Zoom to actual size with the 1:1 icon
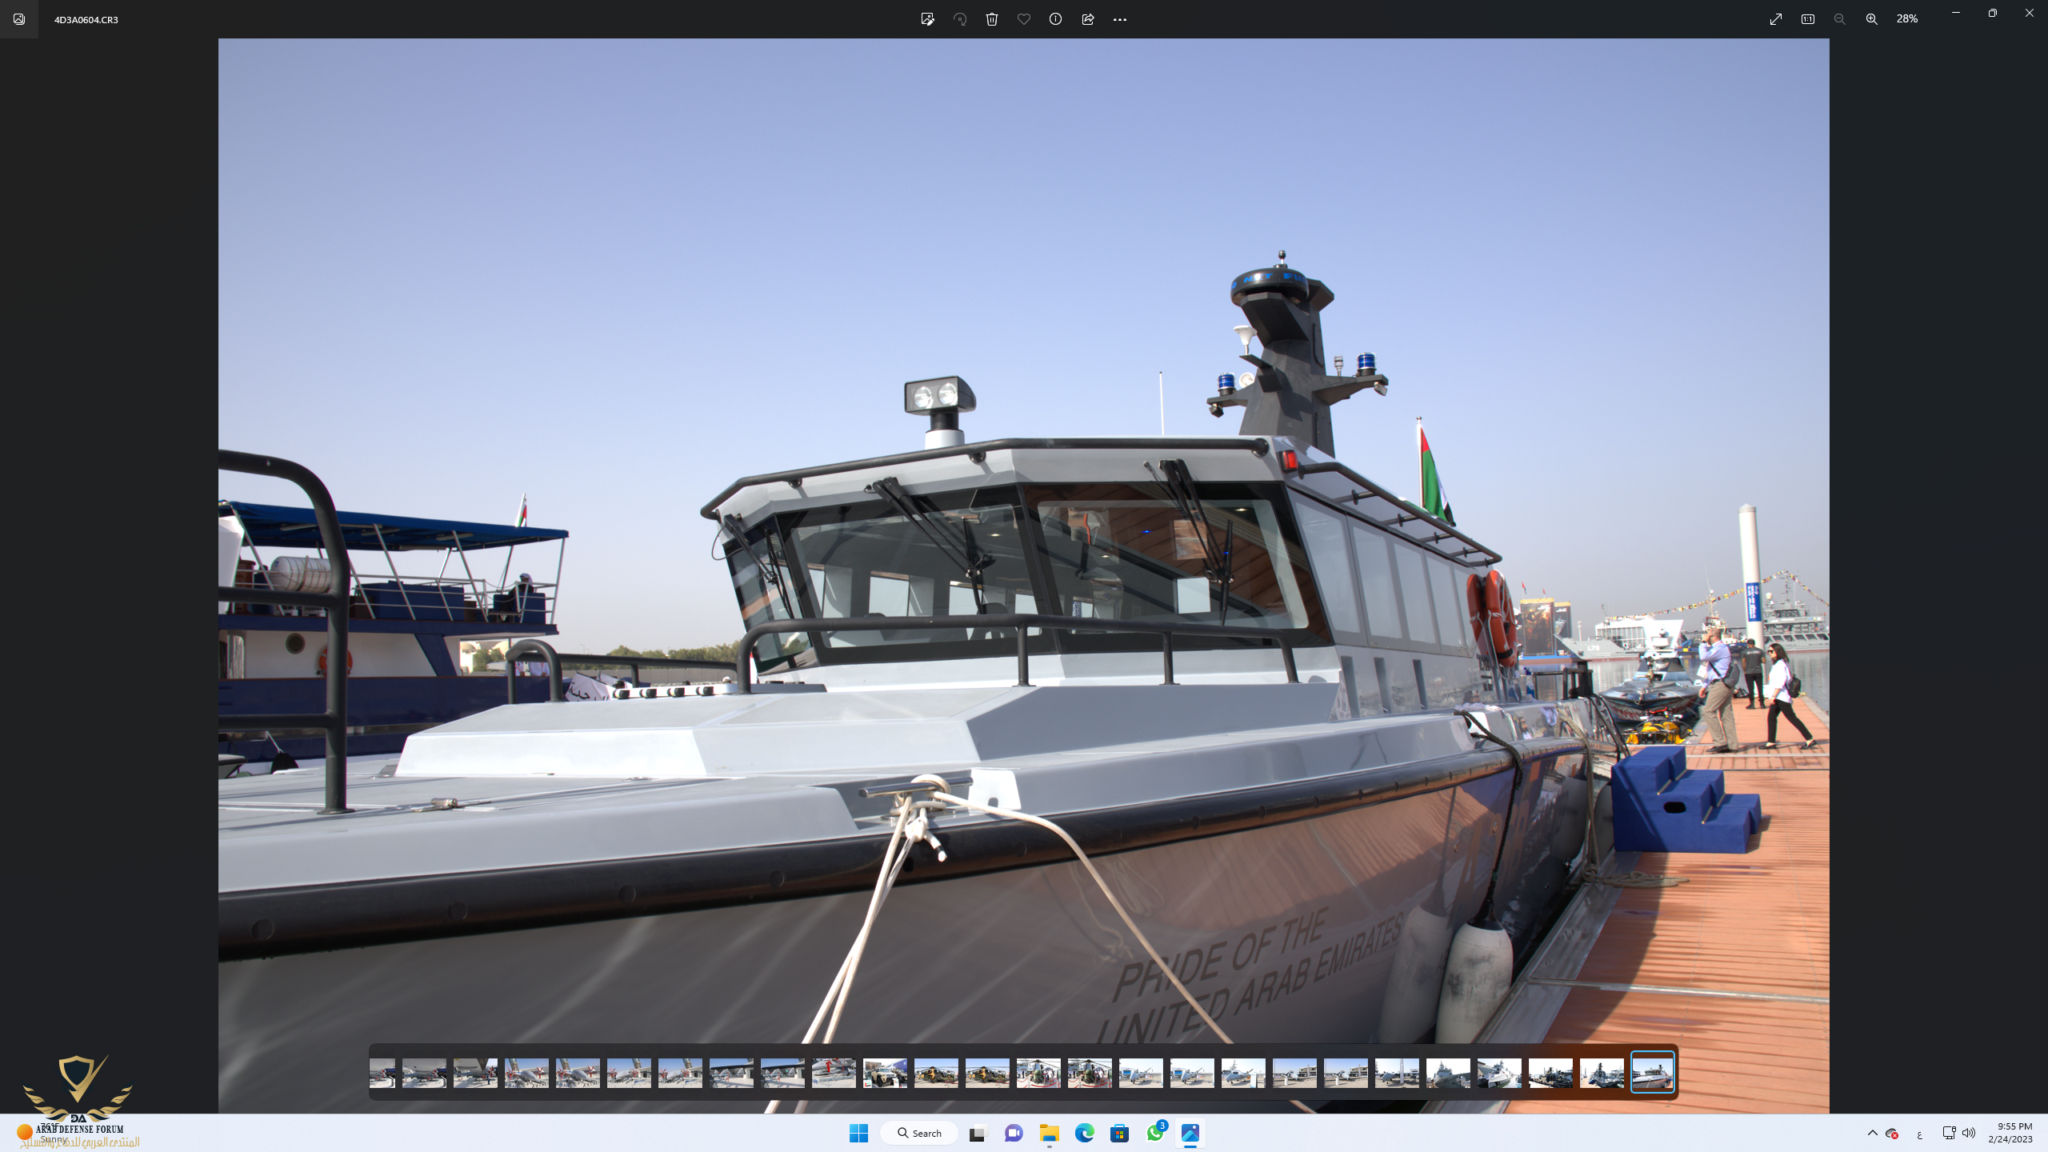Screen dimensions: 2048x1152 [1808, 19]
